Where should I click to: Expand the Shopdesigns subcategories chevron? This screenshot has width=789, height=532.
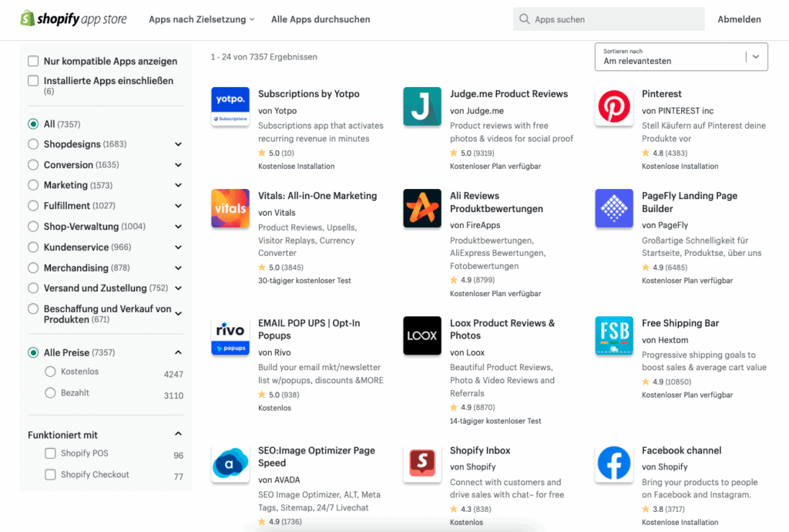coord(178,144)
